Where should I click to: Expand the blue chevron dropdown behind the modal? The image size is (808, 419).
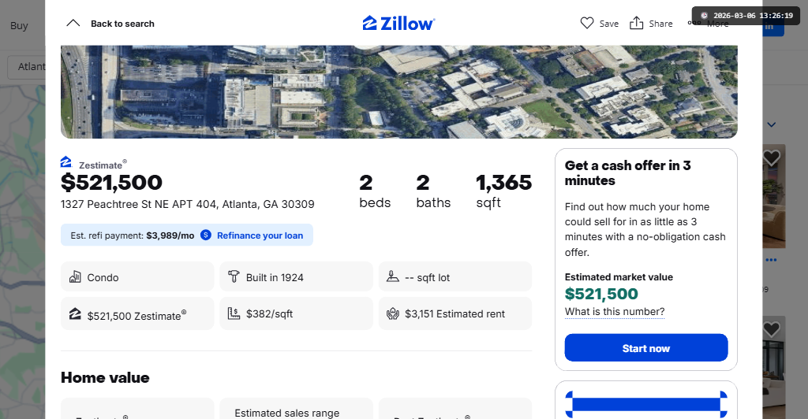coord(772,124)
